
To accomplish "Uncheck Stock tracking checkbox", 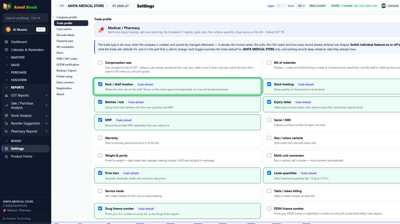I will coord(269,84).
